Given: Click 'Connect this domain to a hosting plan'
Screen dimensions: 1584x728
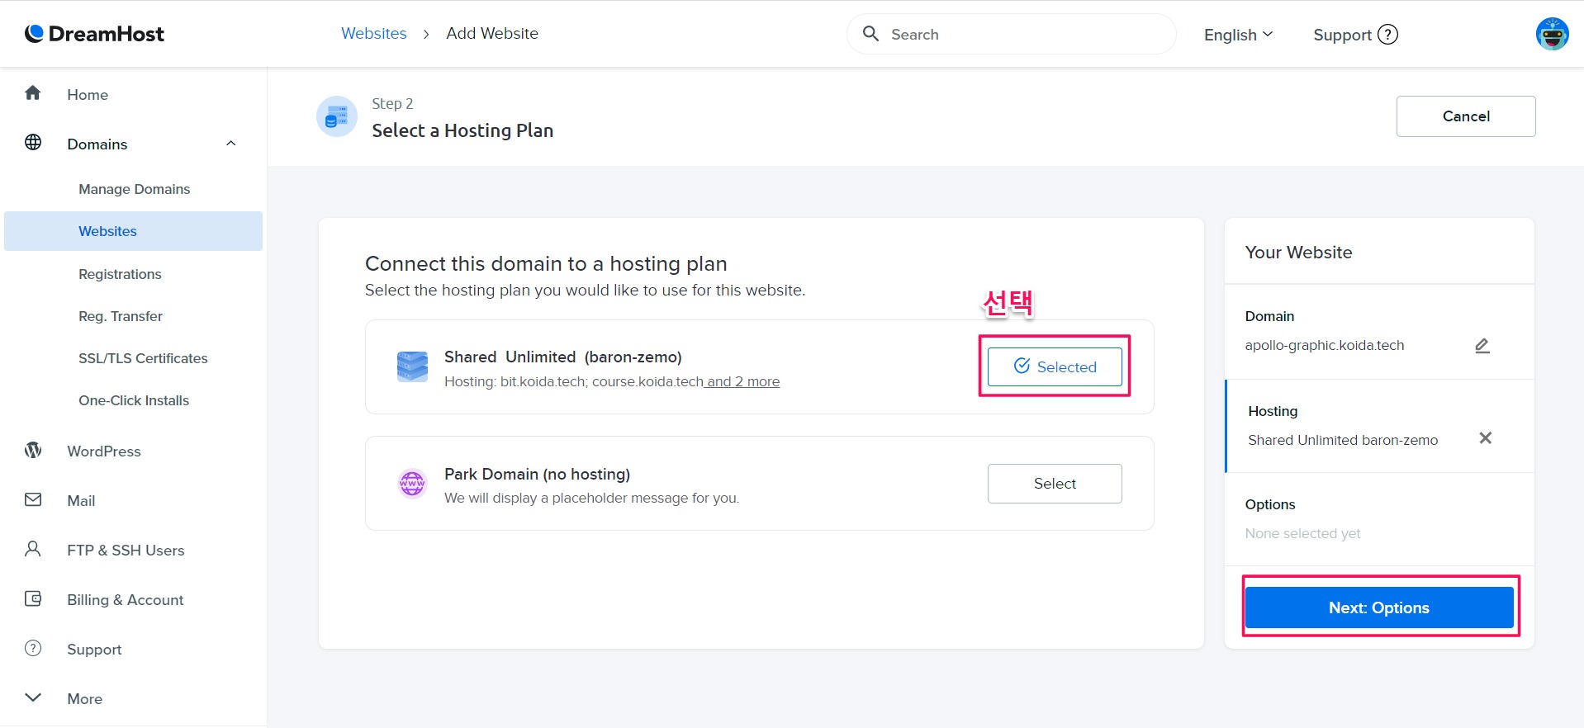Looking at the screenshot, I should [x=546, y=263].
